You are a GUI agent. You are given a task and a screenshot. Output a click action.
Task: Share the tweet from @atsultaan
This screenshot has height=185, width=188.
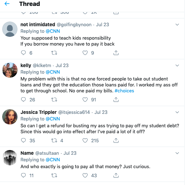(x=116, y=176)
